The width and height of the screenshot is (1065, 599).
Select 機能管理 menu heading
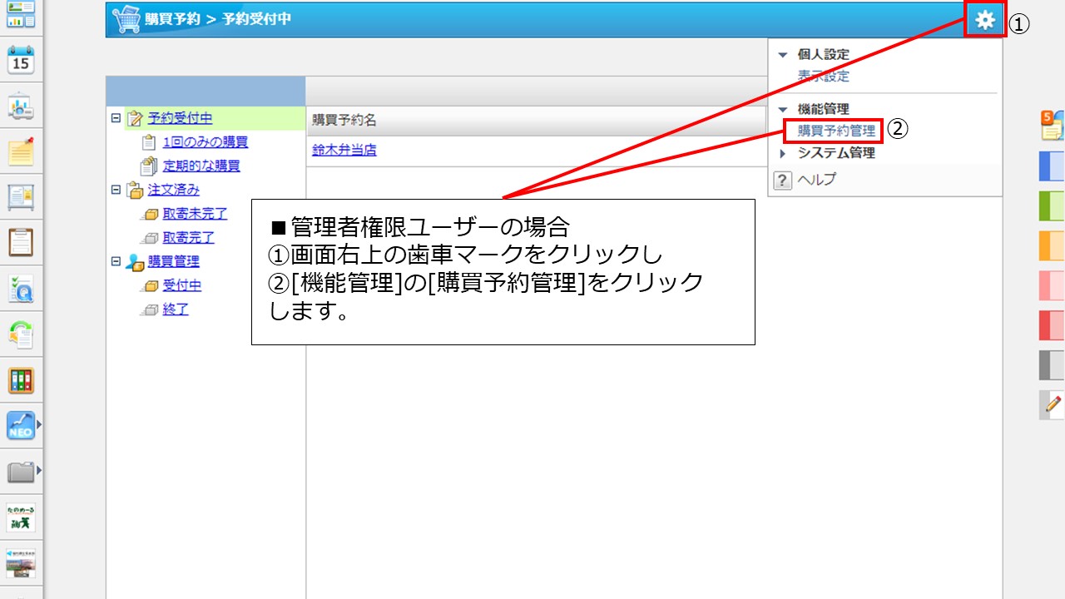(x=824, y=109)
